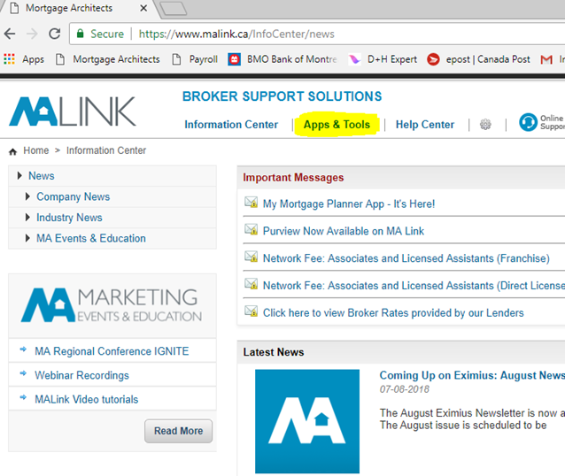Open the Mortgage Architects bookmark
Image resolution: width=565 pixels, height=476 pixels.
click(108, 59)
